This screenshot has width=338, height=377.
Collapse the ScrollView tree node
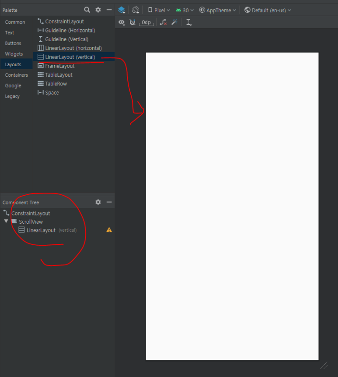[6, 221]
